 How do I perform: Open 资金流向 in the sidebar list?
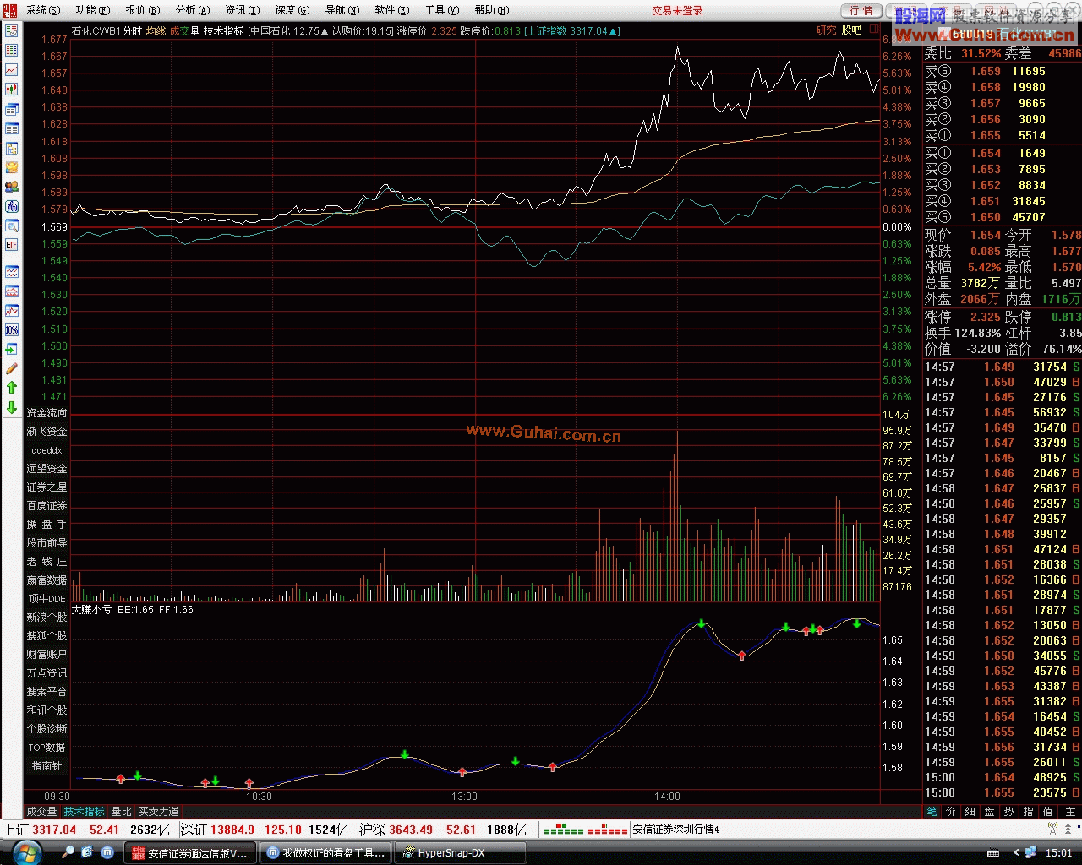[46, 413]
